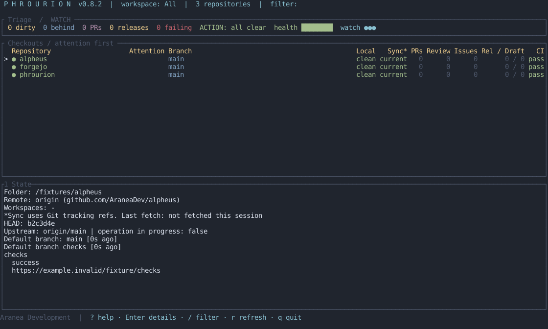The height and width of the screenshot is (329, 548).
Task: Click 'Default branch: main [0s ago]' line
Action: coord(61,239)
